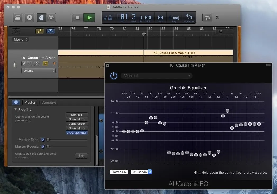Viewport: 277px width, 194px height.
Task: Click the Edit button for echo and reverb
Action: point(81,156)
